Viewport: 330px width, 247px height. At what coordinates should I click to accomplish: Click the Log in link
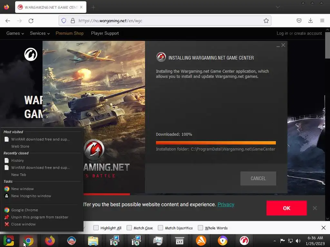coord(282,33)
